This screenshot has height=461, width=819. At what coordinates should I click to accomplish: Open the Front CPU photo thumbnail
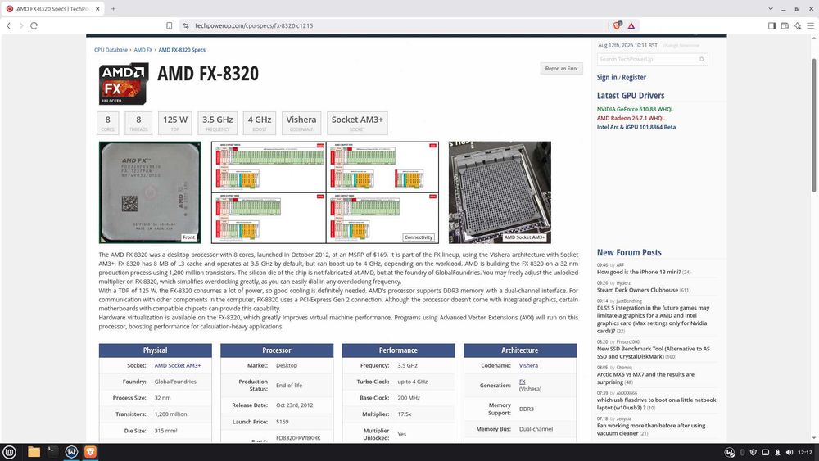click(x=150, y=192)
